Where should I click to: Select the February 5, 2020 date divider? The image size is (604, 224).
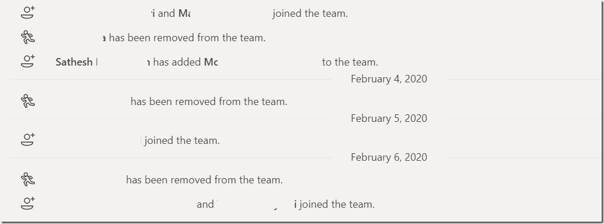click(x=389, y=118)
